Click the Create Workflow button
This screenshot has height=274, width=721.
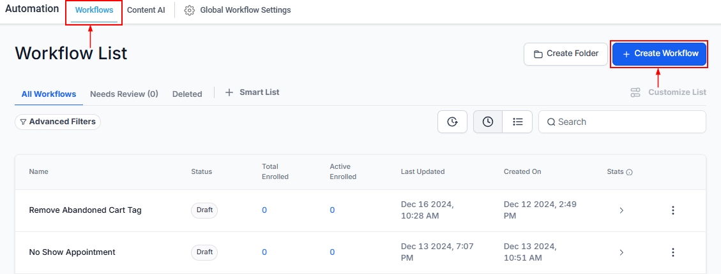click(x=660, y=54)
